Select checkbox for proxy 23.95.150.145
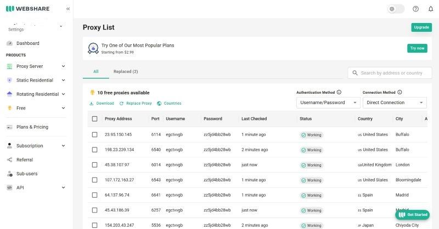Viewport: 439px width, 229px height. coord(94,135)
